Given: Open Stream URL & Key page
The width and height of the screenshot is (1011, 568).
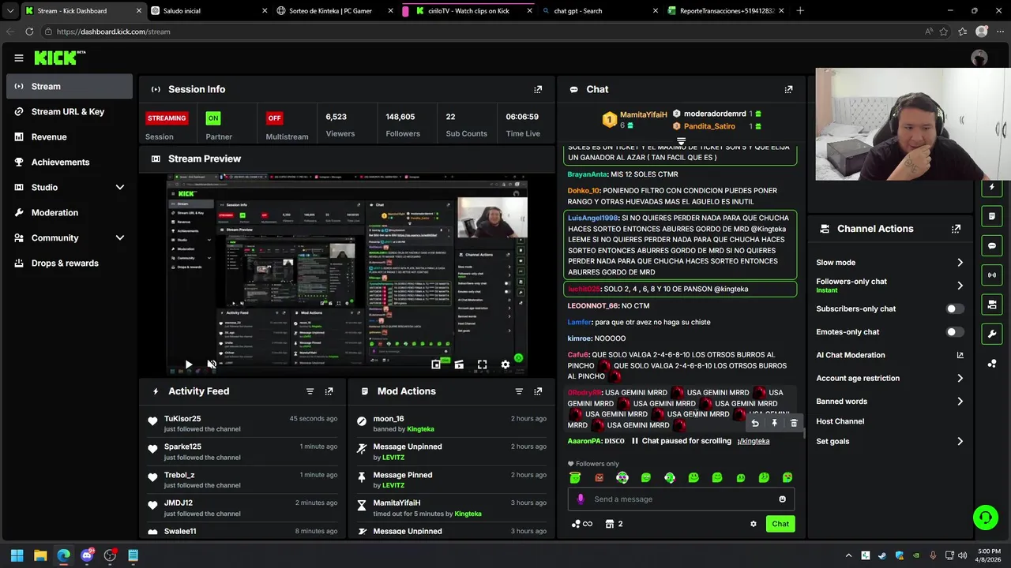Looking at the screenshot, I should 70,111.
